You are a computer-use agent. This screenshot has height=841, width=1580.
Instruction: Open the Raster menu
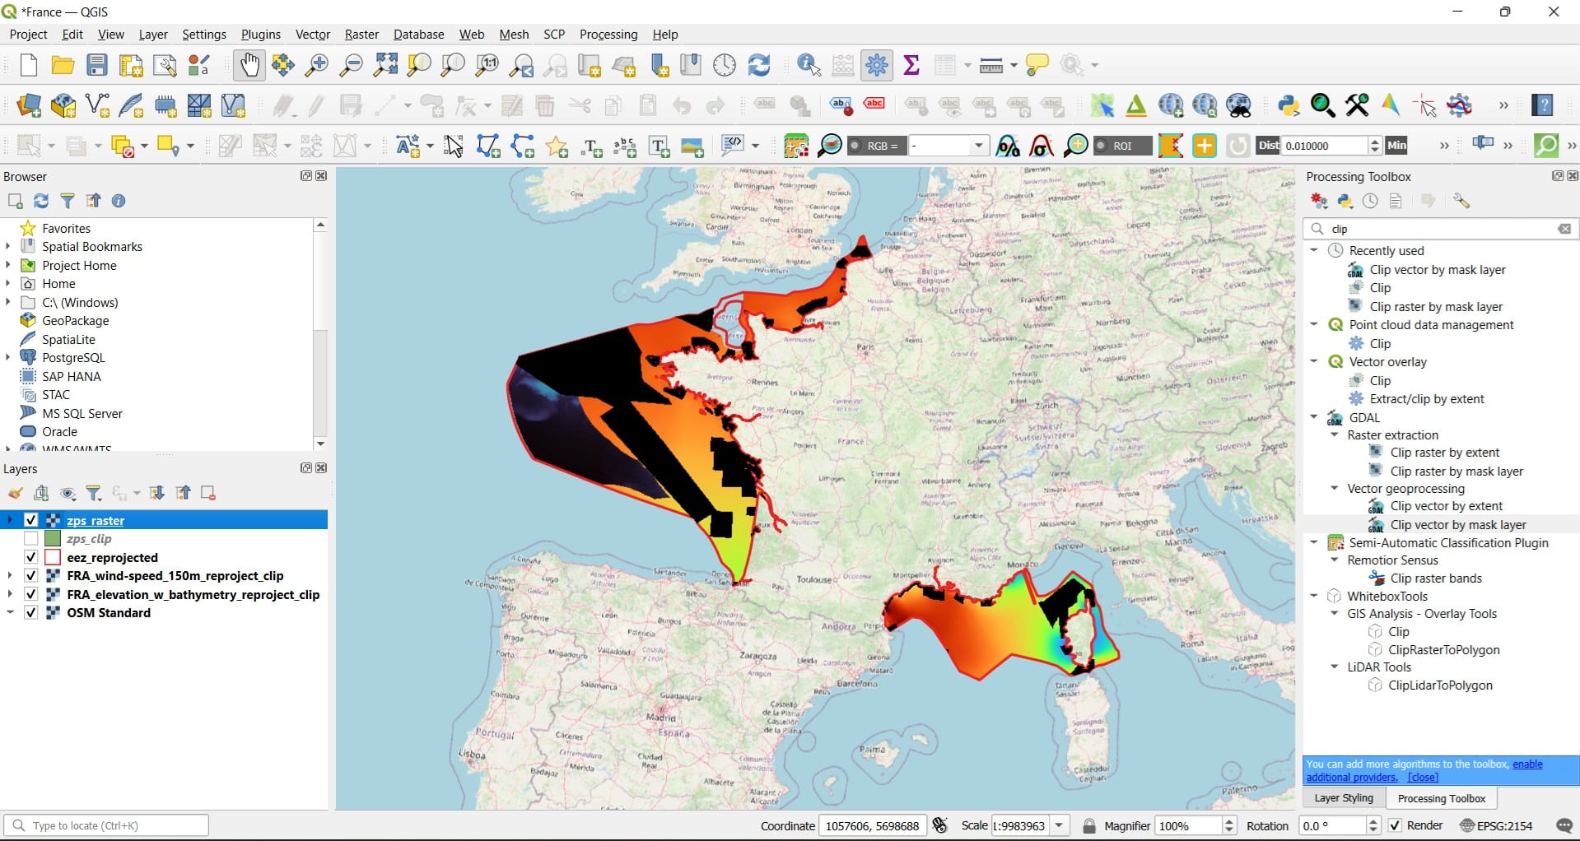click(361, 34)
